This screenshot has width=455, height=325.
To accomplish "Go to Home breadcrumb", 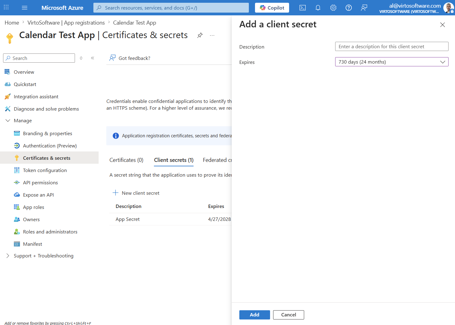I will (12, 23).
